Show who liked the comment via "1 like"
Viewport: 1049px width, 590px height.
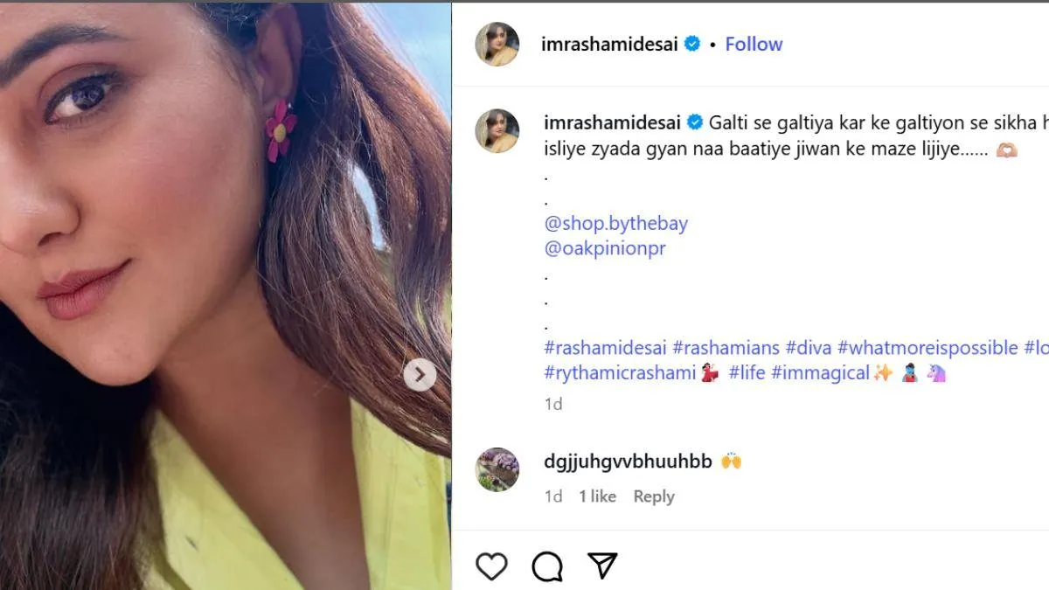click(597, 496)
